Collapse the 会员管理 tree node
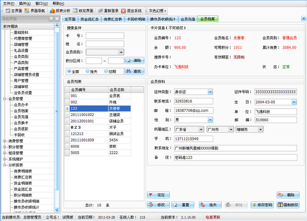307x221 pixels. [x=5, y=99]
